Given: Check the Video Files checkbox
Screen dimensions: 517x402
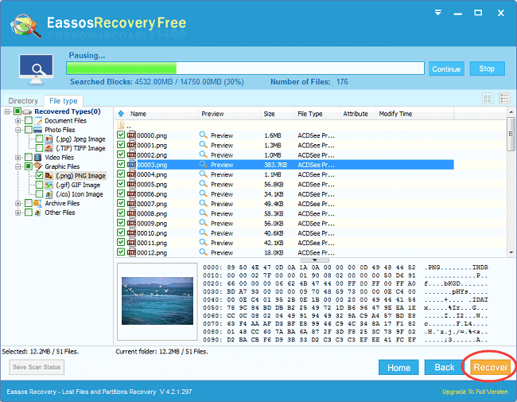Looking at the screenshot, I should 29,158.
